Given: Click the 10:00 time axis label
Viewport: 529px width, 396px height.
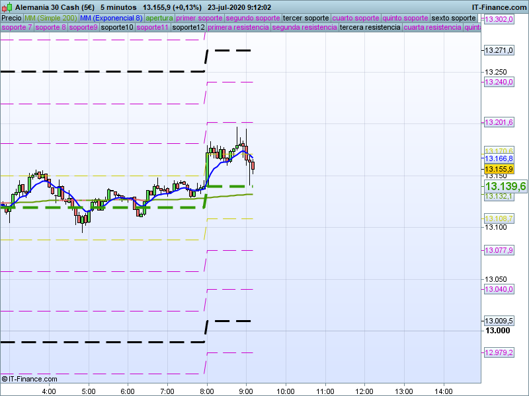Looking at the screenshot, I should (286, 391).
